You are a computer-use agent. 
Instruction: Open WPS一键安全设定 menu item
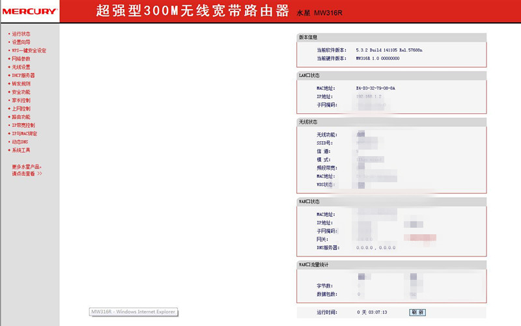[x=29, y=51]
